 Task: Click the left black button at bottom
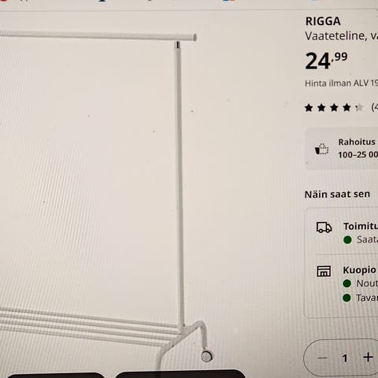[56, 375]
